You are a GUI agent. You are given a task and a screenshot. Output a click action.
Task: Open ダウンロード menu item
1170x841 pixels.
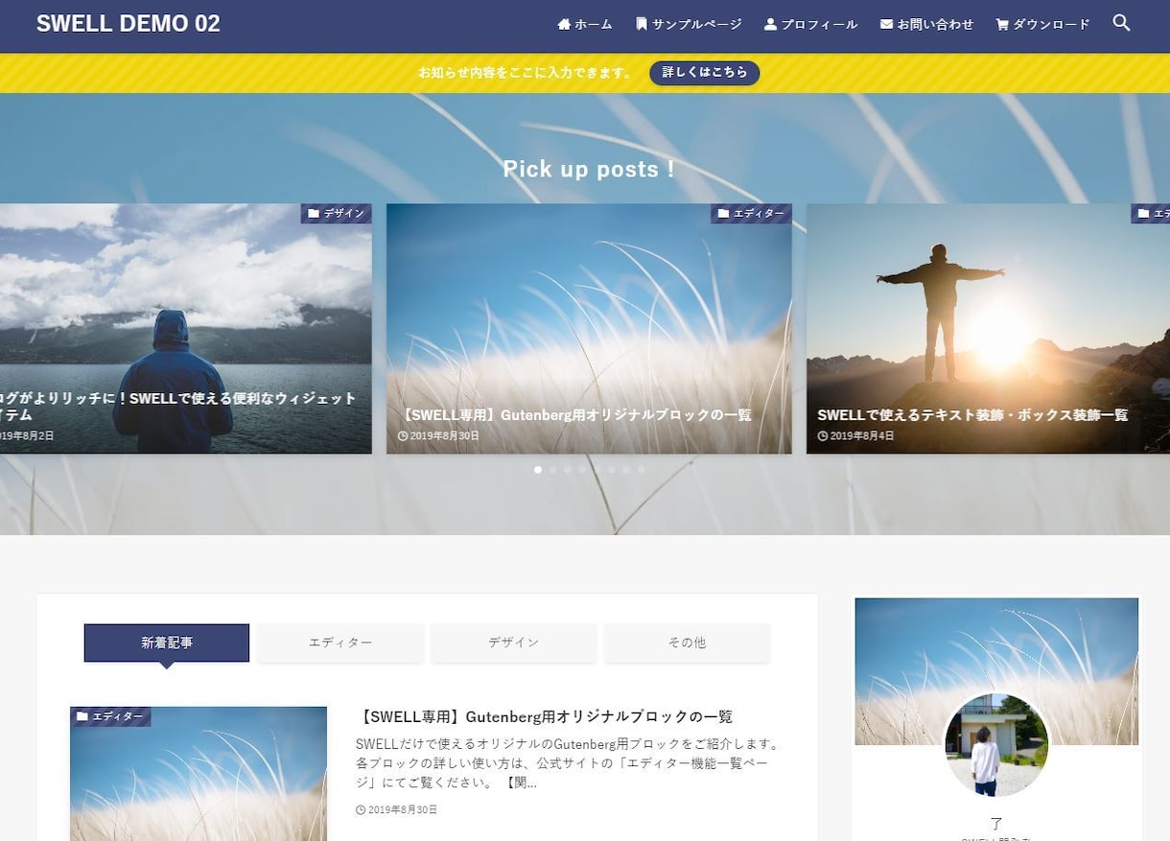click(x=1043, y=24)
